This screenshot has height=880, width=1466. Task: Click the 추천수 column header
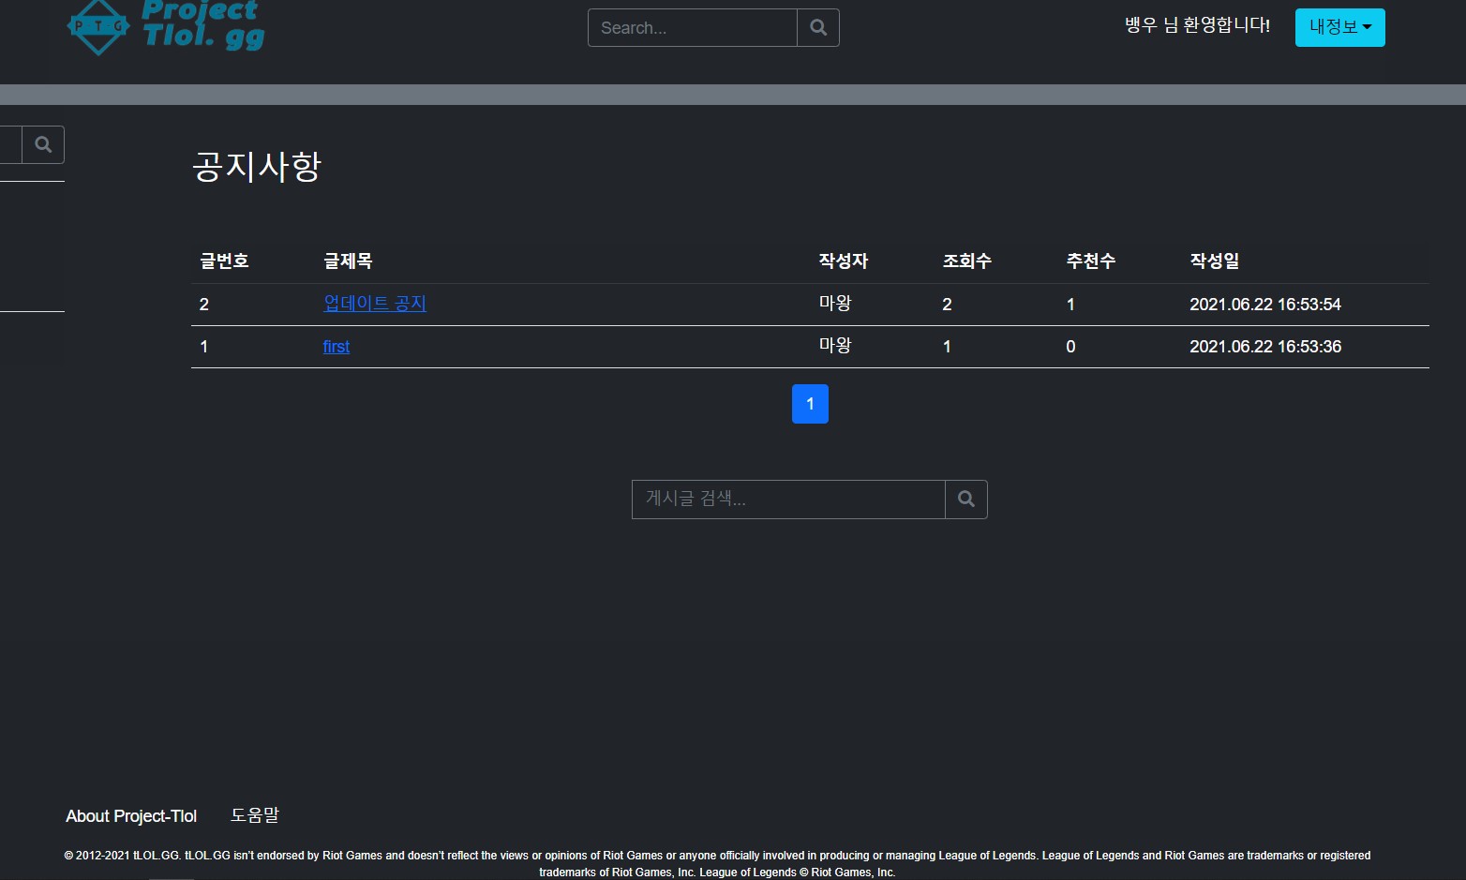pos(1091,261)
